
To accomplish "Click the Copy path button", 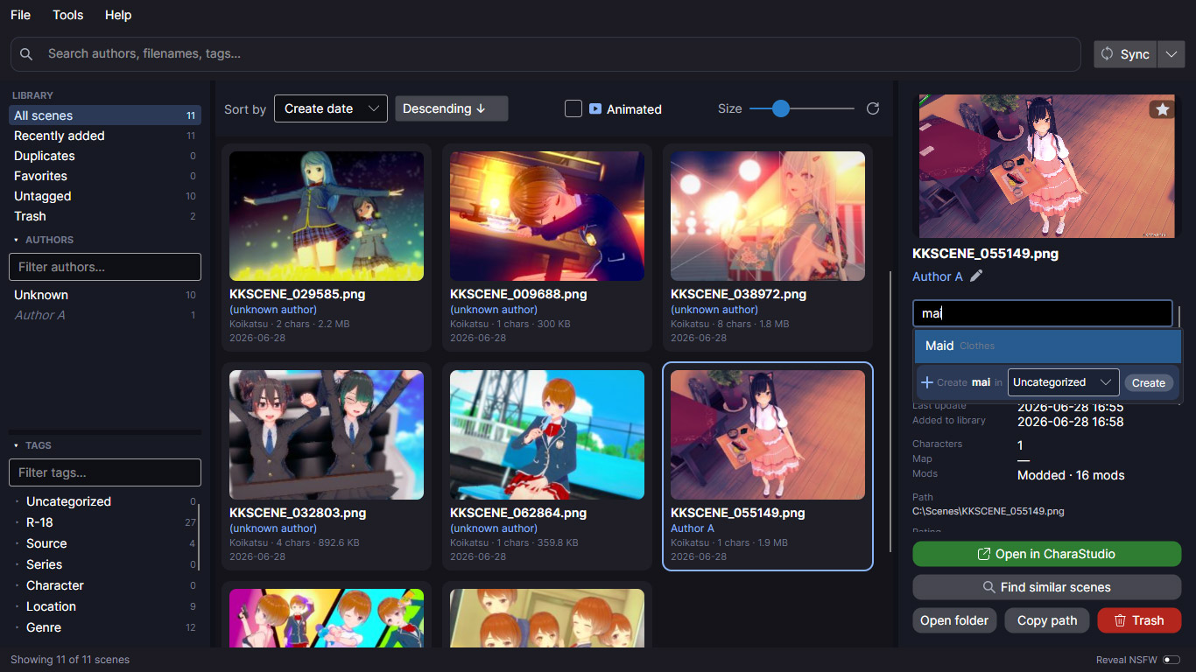I will click(x=1047, y=620).
